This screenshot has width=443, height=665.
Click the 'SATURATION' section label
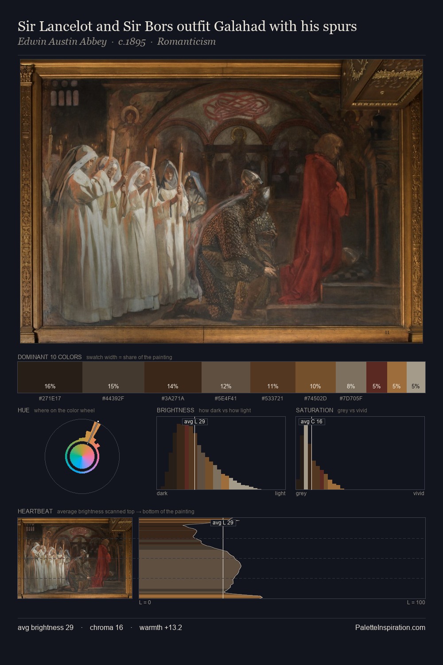pyautogui.click(x=315, y=410)
